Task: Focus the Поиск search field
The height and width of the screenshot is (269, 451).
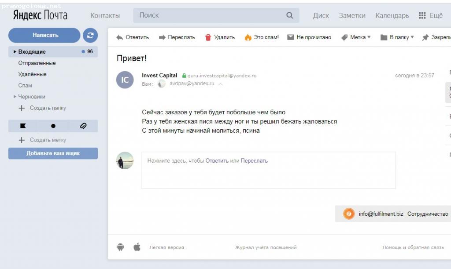Action: tap(216, 15)
